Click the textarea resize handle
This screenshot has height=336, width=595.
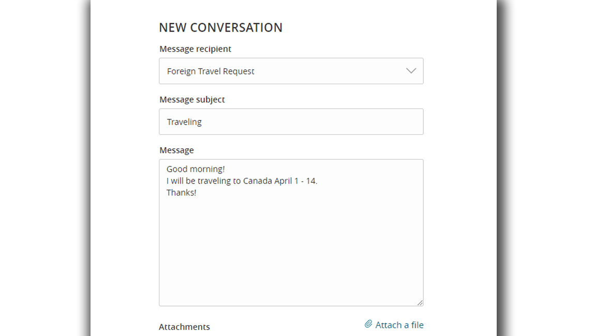coord(421,302)
